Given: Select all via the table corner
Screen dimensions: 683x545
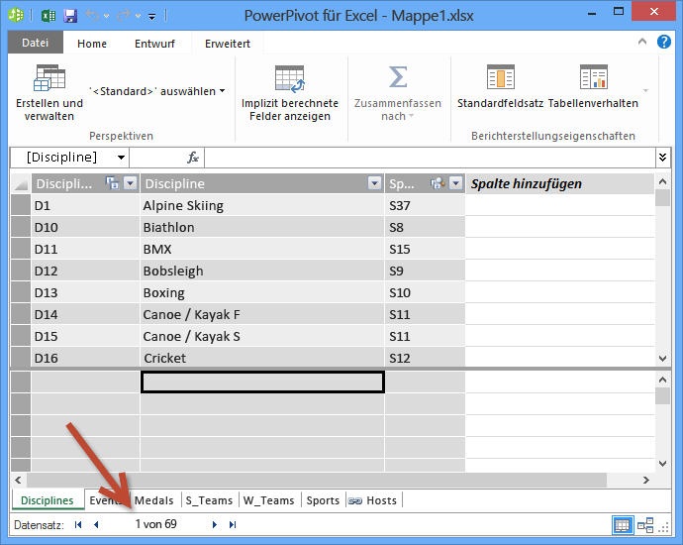Looking at the screenshot, I should click(x=21, y=183).
